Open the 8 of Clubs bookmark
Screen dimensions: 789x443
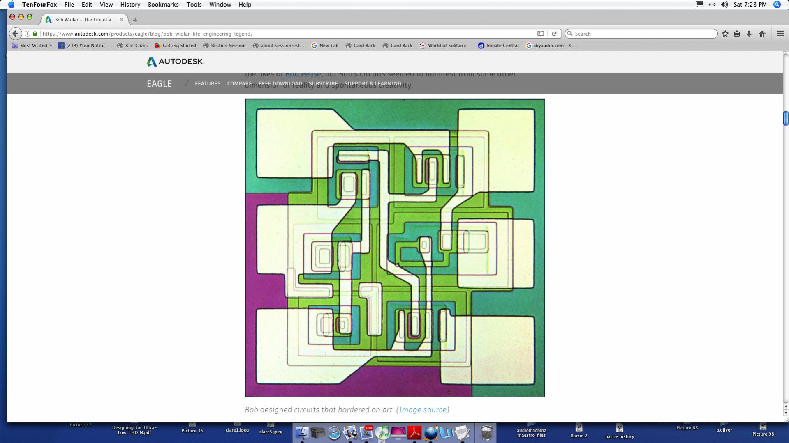pos(132,46)
